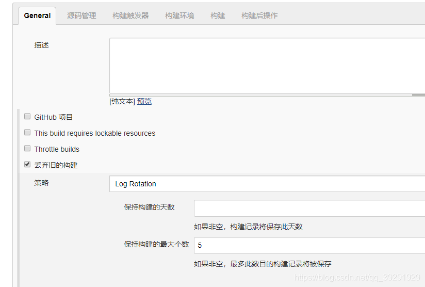Screen dimensions: 425x287
Task: Click the [纯文本] label text
Action: click(122, 102)
